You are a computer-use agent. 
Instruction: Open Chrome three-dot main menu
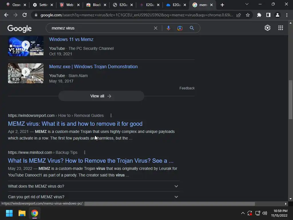pyautogui.click(x=287, y=15)
